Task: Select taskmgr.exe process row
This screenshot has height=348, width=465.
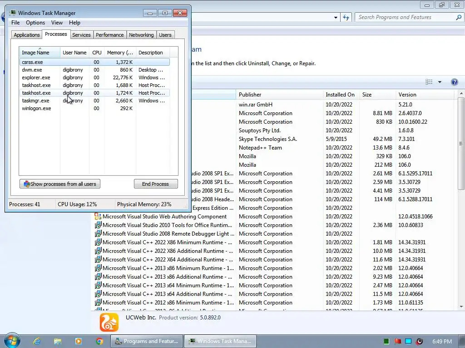Action: coord(94,101)
